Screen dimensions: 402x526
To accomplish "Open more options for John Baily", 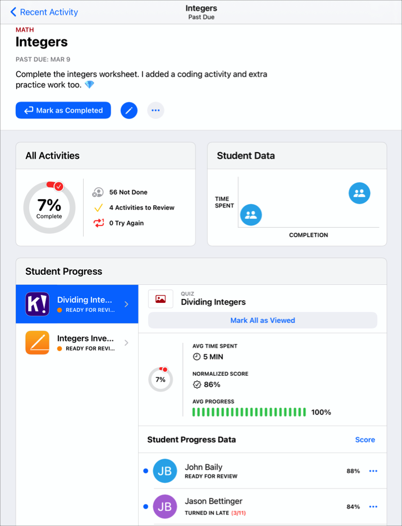I will [373, 471].
